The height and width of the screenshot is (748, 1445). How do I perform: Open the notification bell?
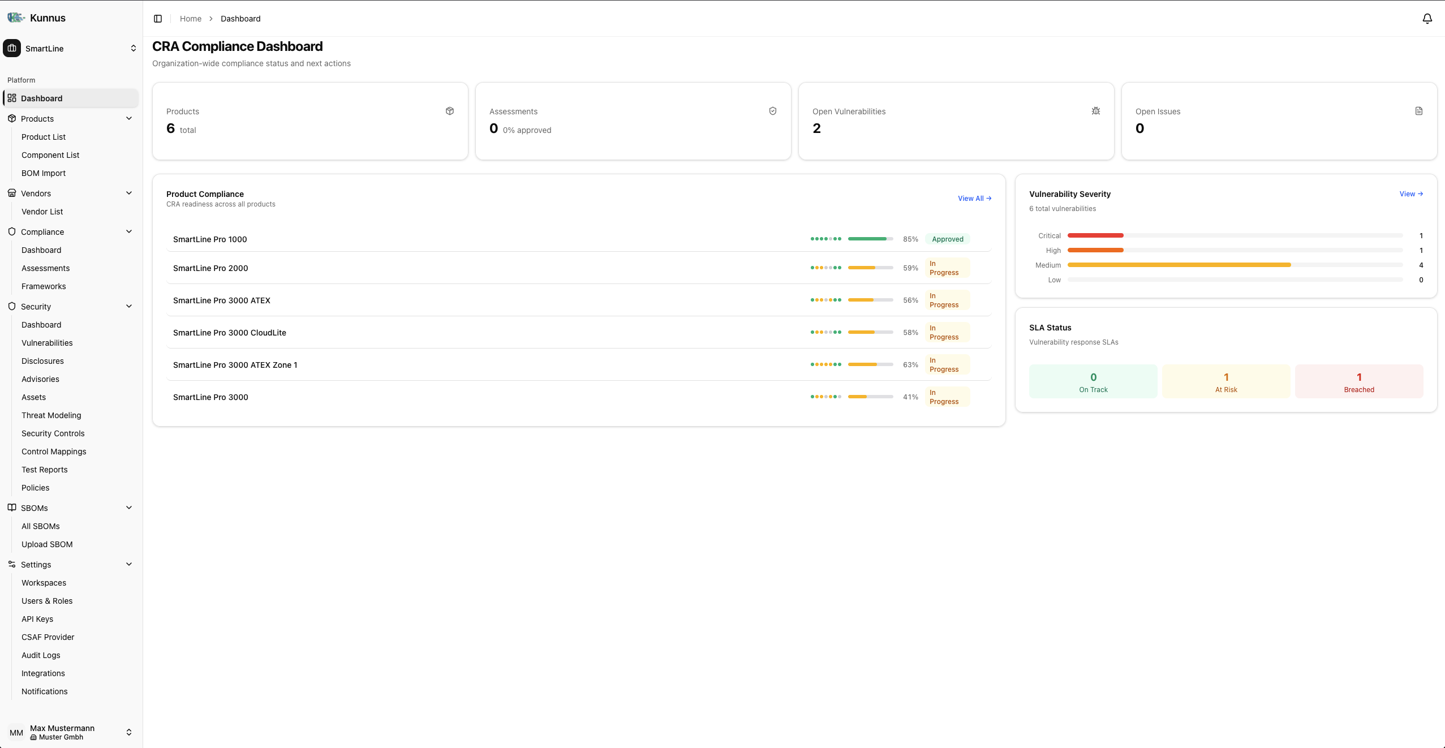(x=1426, y=18)
